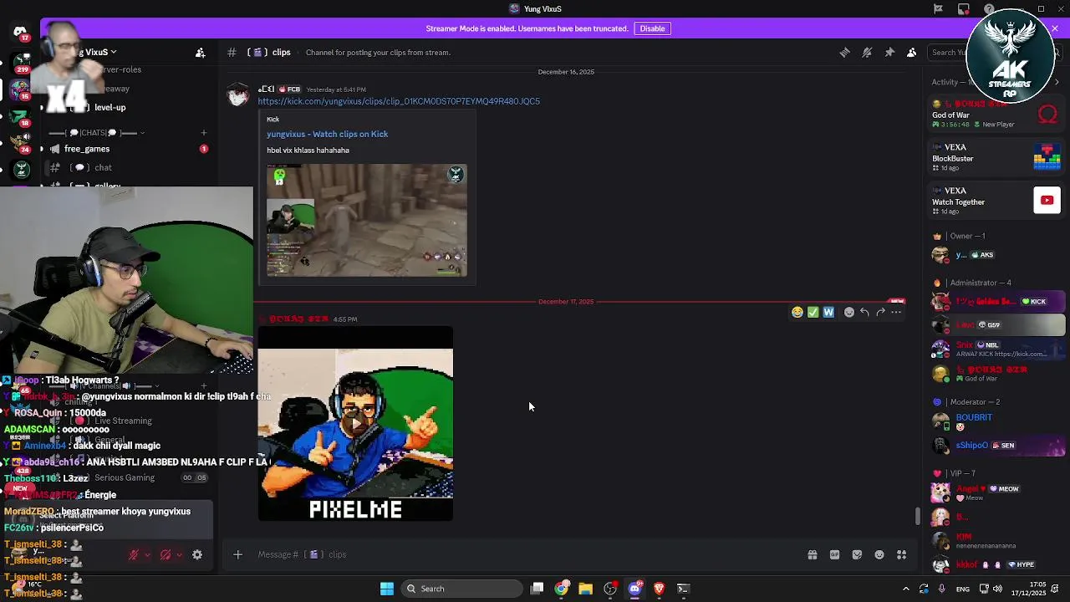Open VEXA BlockBuster activity
The width and height of the screenshot is (1070, 602).
tap(996, 157)
